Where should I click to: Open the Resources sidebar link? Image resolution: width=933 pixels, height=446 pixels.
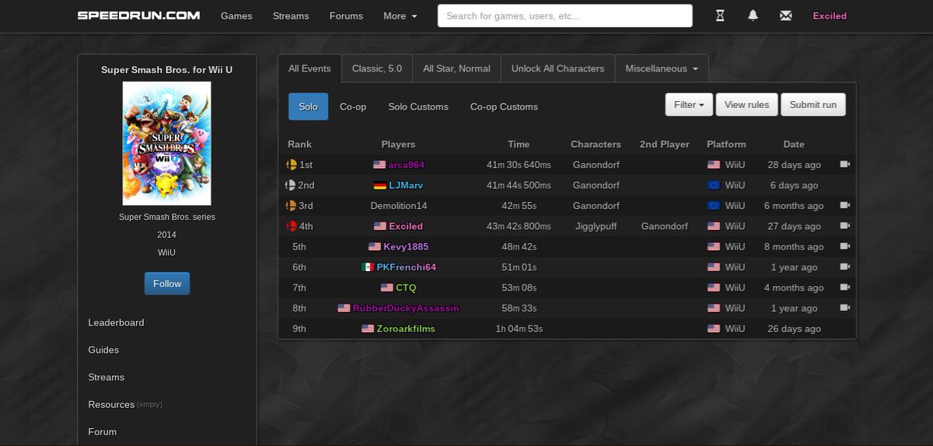click(x=111, y=404)
